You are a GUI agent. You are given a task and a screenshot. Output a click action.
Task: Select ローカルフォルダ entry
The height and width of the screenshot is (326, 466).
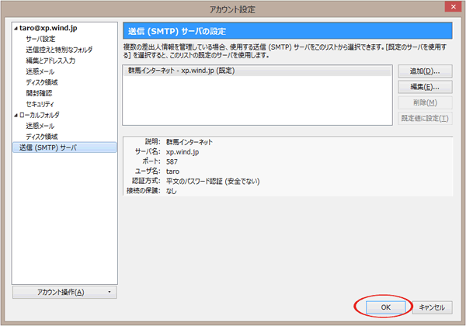pos(40,115)
